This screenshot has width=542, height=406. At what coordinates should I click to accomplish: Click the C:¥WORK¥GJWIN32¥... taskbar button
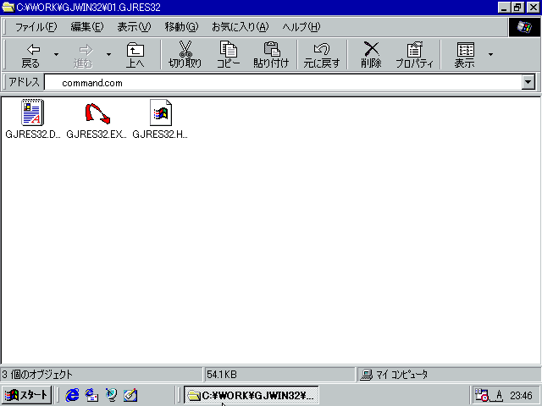tap(252, 395)
